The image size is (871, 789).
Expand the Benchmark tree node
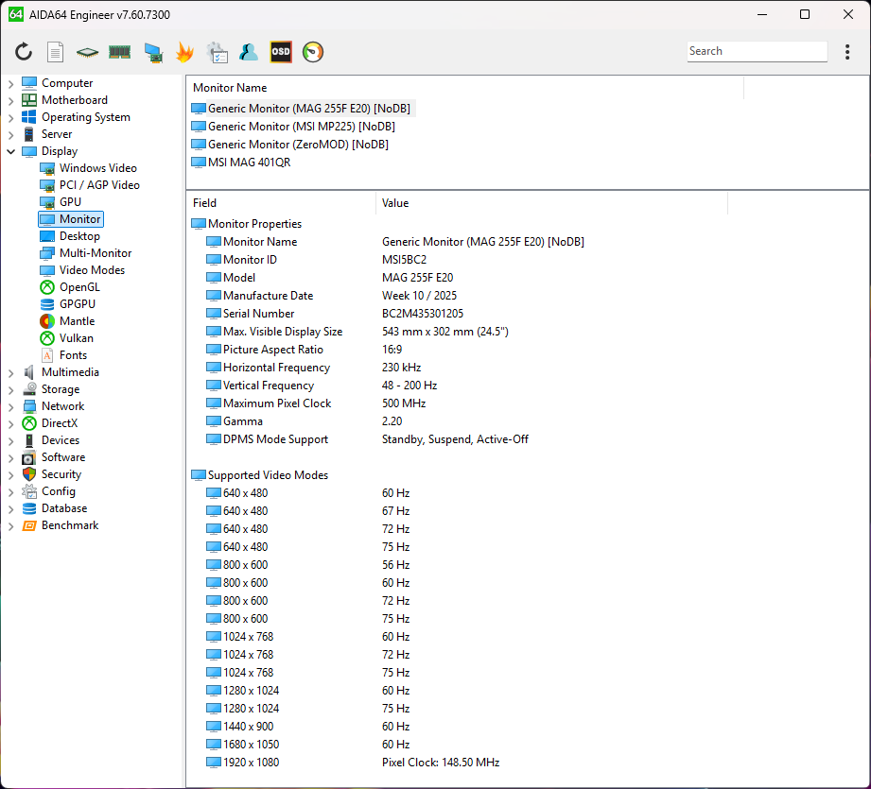point(10,526)
